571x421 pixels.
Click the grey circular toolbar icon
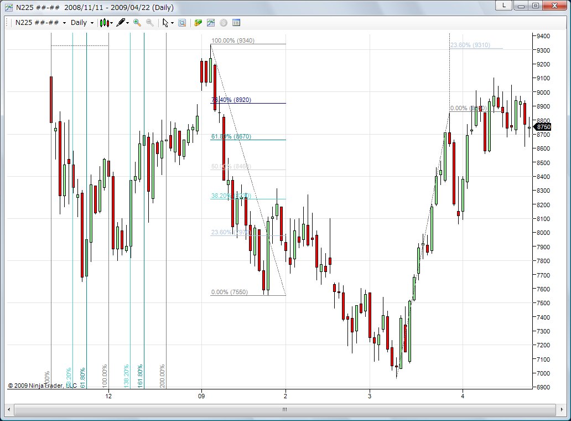coord(224,23)
